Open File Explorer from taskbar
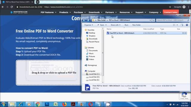 12,104
